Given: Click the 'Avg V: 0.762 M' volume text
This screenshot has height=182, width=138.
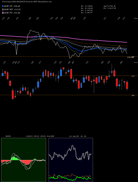Looking at the screenshot, I should (x=109, y=6).
